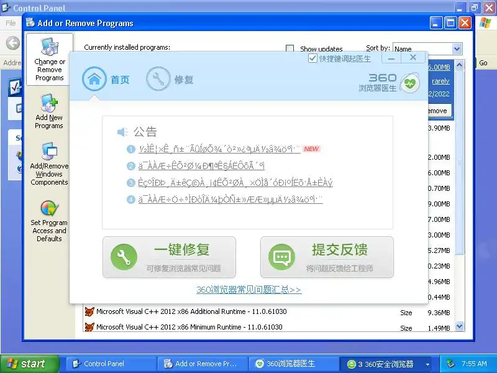
Task: Click the 1.49MB size value
Action: [439, 328]
